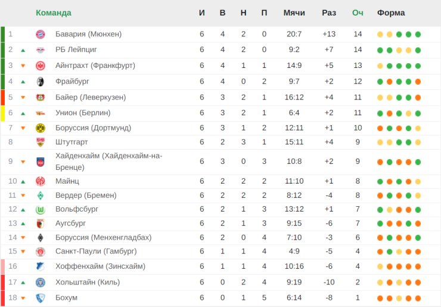The width and height of the screenshot is (441, 307).
Task: Click the Боруссия (Дортмунд) yellow crest
Action: pos(41,128)
